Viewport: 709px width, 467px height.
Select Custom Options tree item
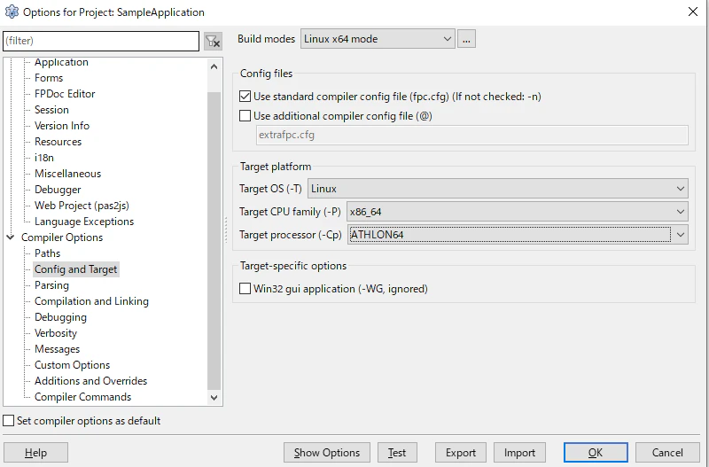[73, 365]
